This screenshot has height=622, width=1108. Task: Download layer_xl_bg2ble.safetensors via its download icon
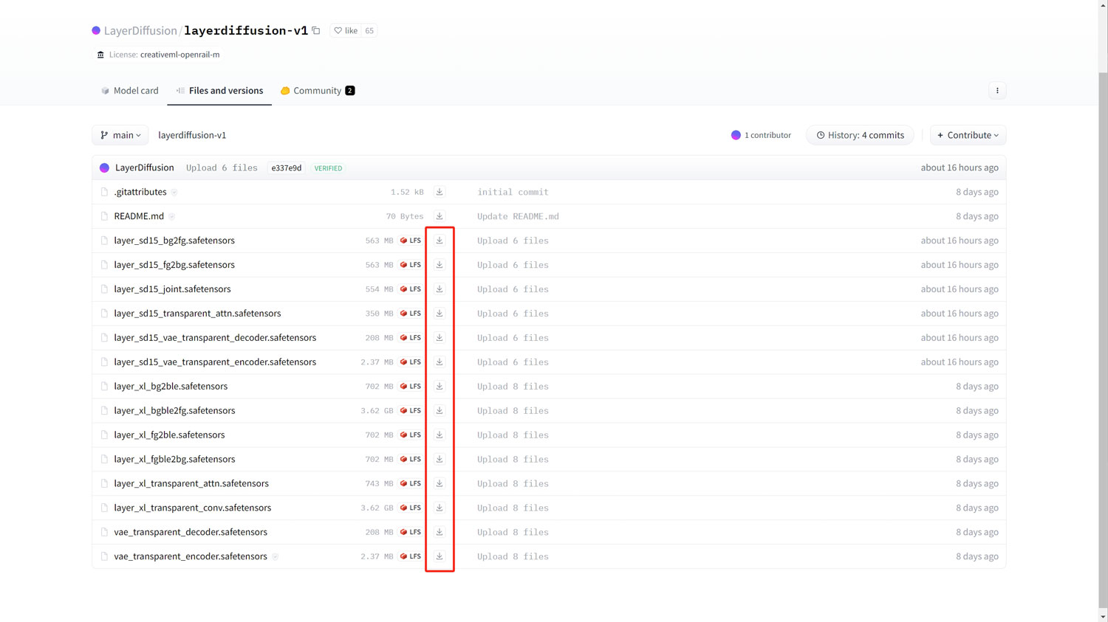[x=439, y=386]
